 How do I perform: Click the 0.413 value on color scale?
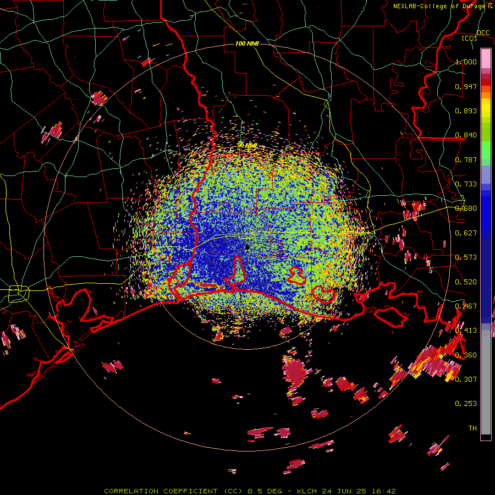click(x=466, y=331)
